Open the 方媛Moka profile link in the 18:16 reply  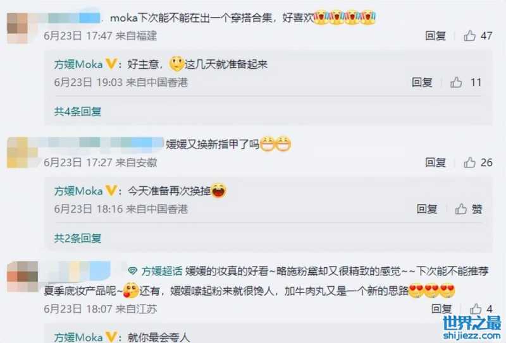coord(78,191)
